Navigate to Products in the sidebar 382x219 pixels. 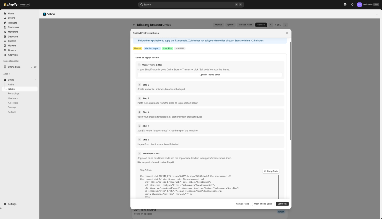[x=12, y=23]
